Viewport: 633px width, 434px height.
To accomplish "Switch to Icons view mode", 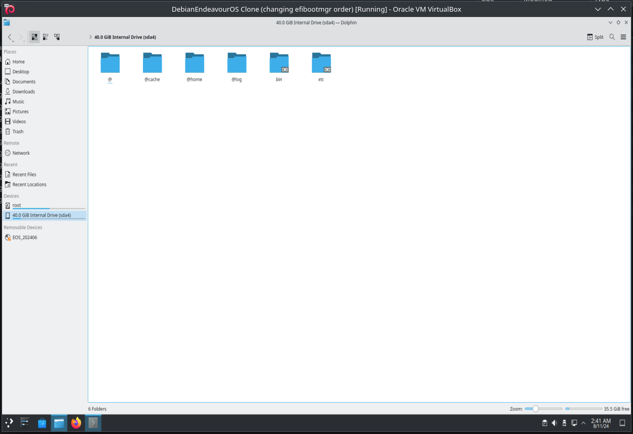I will tap(35, 37).
